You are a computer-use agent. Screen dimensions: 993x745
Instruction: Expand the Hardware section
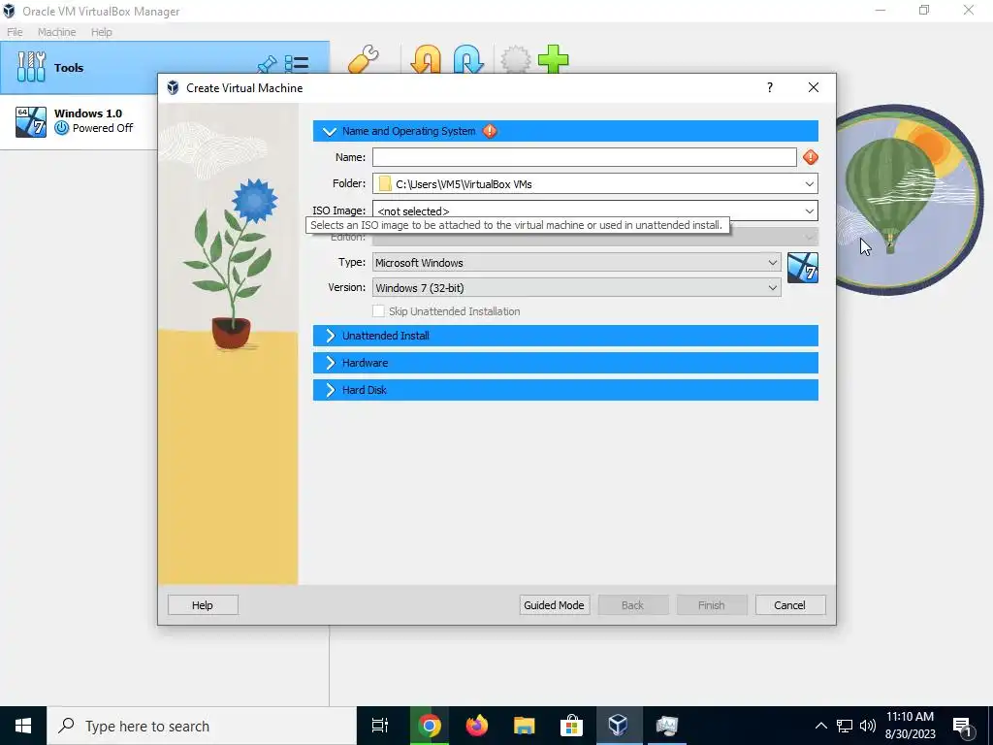tap(565, 363)
